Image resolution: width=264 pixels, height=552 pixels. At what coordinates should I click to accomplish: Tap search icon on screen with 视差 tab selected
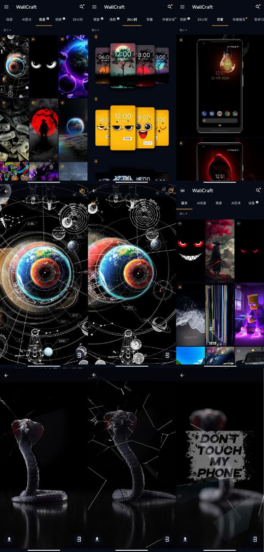82,7
